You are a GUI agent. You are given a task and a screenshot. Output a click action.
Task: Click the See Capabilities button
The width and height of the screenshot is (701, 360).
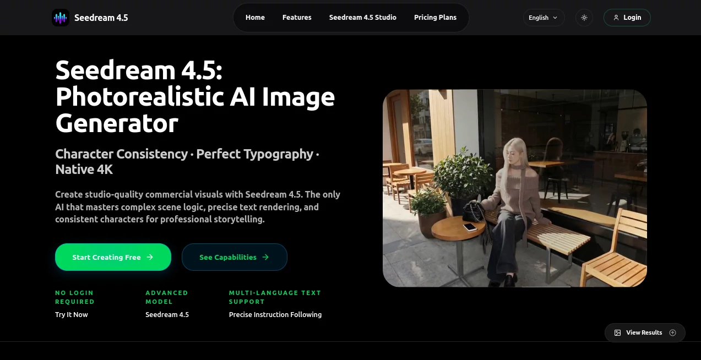click(234, 257)
